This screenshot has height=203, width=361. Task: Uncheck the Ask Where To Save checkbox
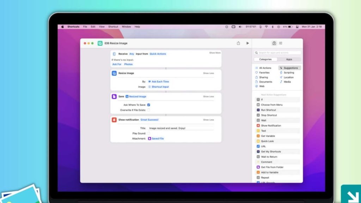pyautogui.click(x=149, y=105)
